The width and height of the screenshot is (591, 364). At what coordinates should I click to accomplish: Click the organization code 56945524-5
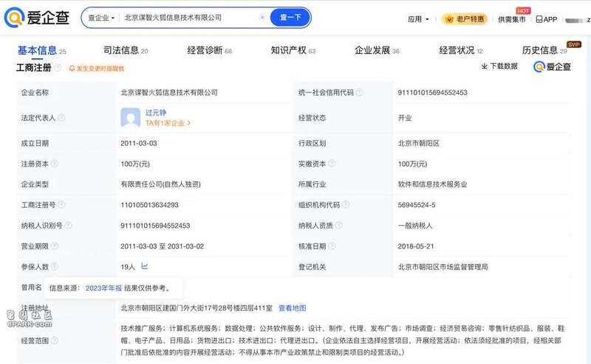[x=417, y=205]
